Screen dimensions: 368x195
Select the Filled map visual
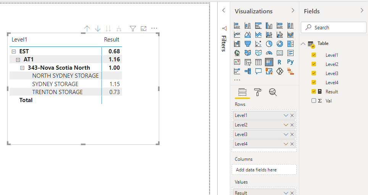tap(248, 53)
